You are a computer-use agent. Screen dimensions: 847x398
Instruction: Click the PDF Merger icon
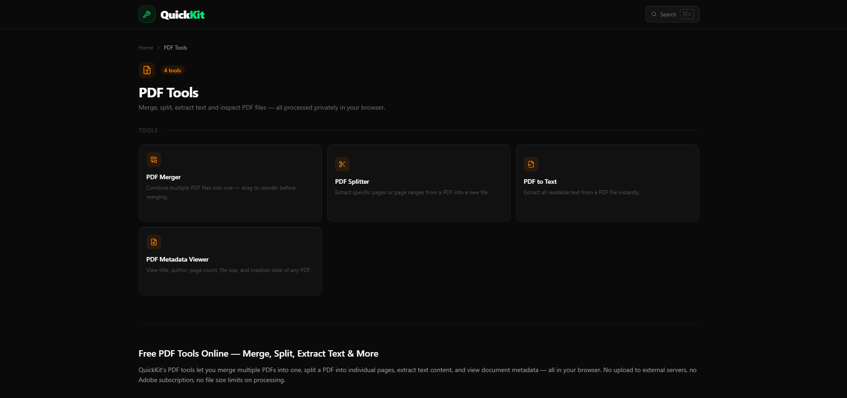coord(154,160)
